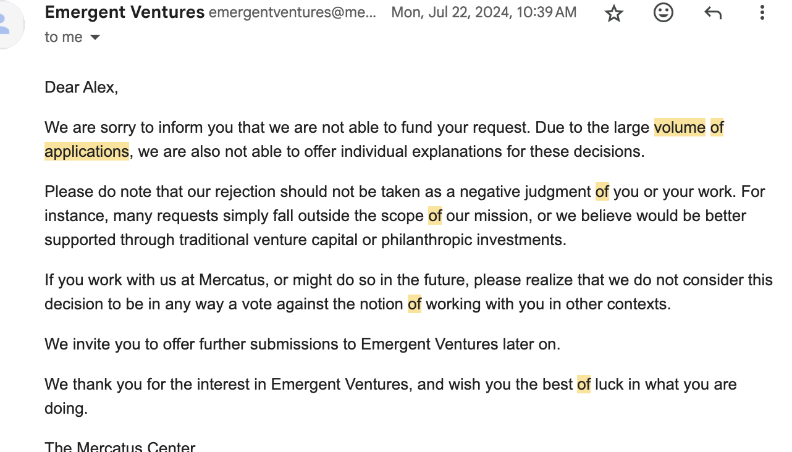Click highlighted "of" right after "volume"

[x=717, y=128]
